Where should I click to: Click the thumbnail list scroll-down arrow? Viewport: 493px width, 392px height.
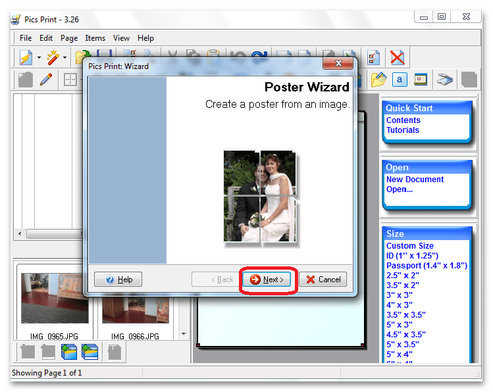184,333
